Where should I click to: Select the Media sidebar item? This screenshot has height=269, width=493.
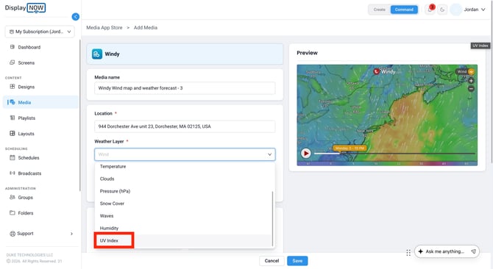coord(40,102)
